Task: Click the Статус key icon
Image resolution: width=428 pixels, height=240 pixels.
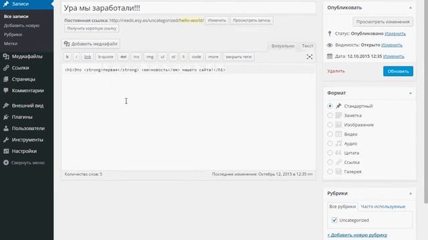Action: 330,33
